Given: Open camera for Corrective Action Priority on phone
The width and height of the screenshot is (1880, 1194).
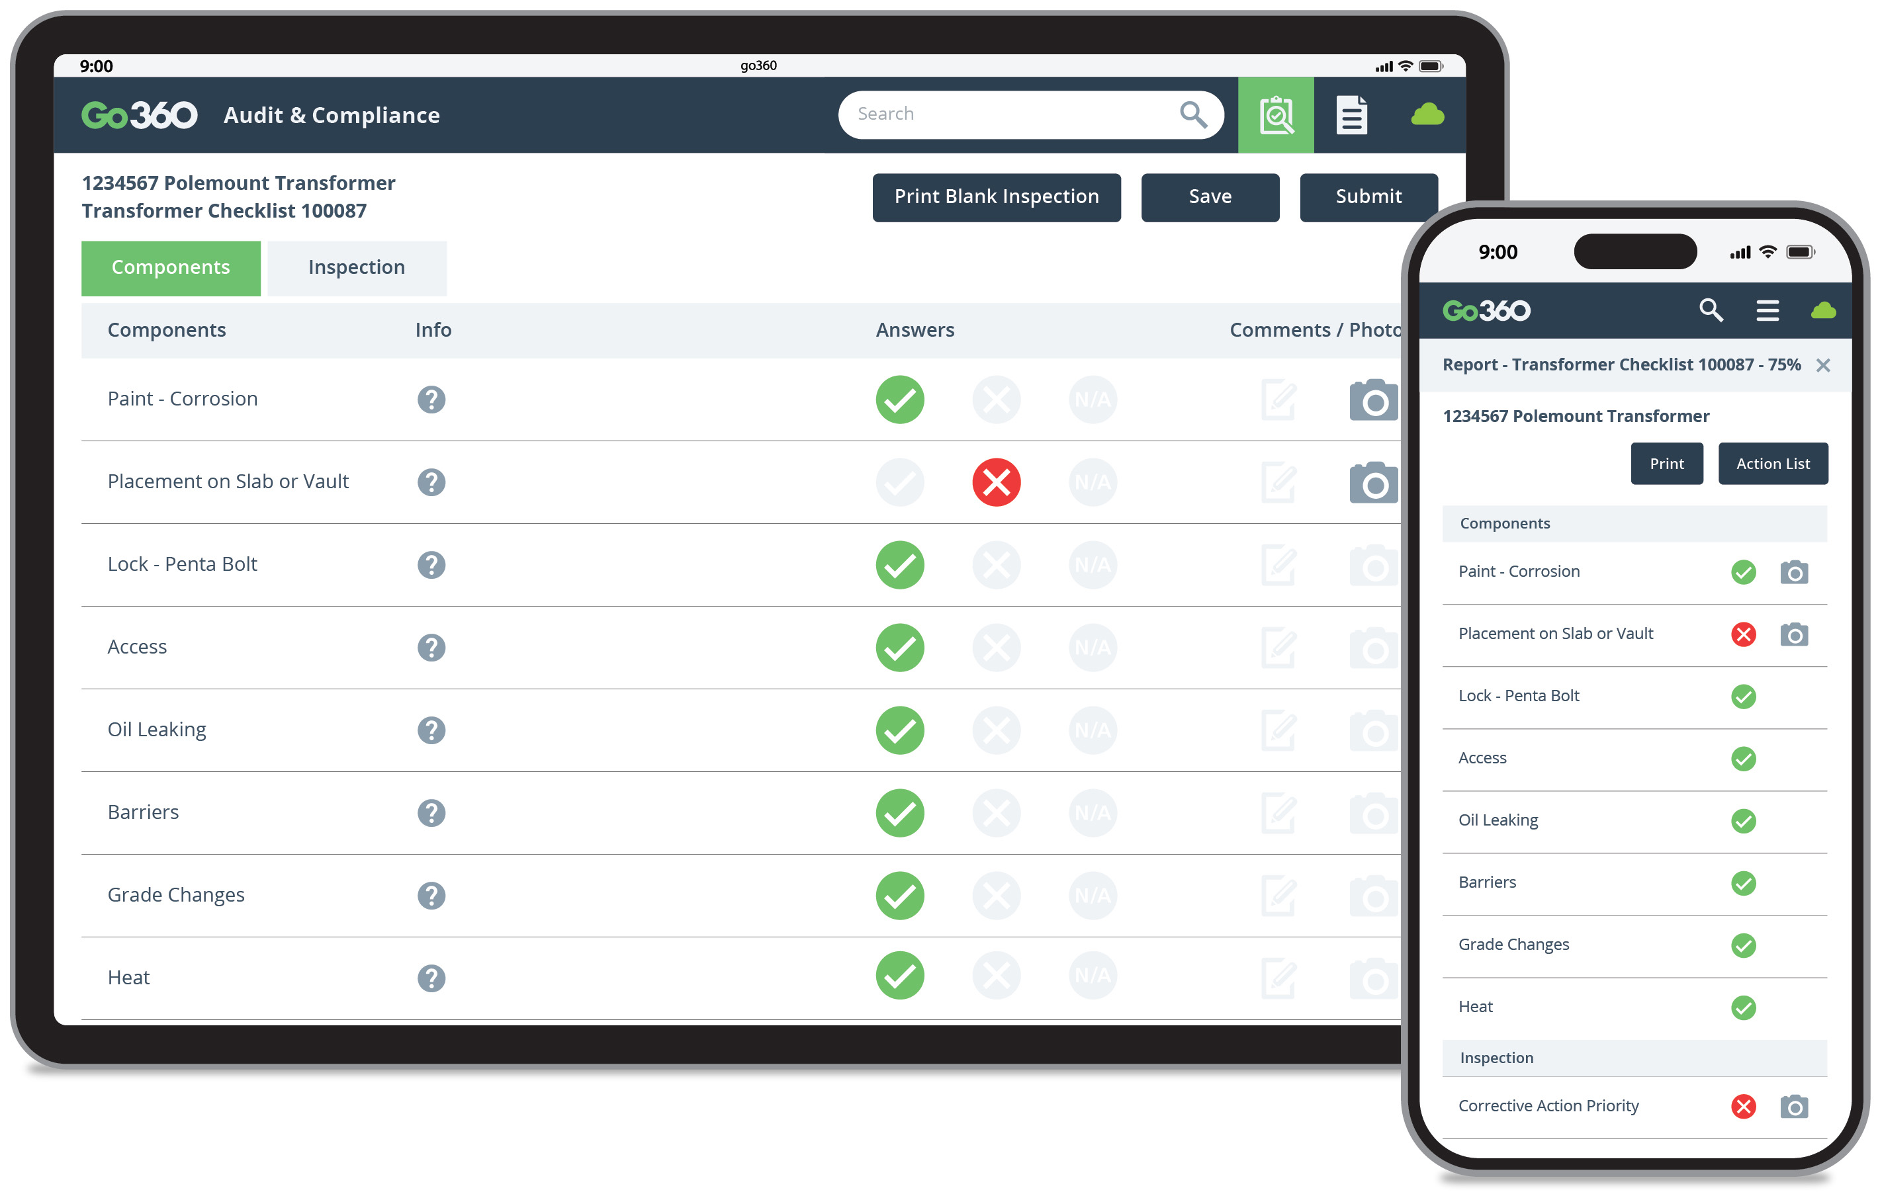Looking at the screenshot, I should [1793, 1107].
